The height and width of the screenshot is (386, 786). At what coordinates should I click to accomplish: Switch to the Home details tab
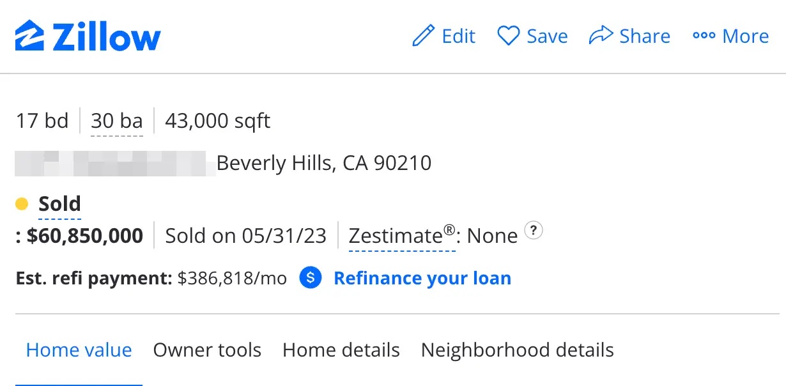[x=341, y=350]
